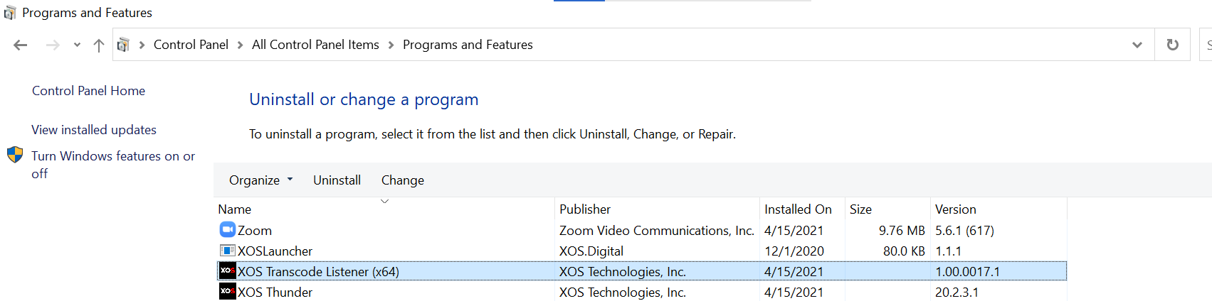Expand chevron after Control Panel breadcrumb
The height and width of the screenshot is (301, 1212).
[x=240, y=45]
